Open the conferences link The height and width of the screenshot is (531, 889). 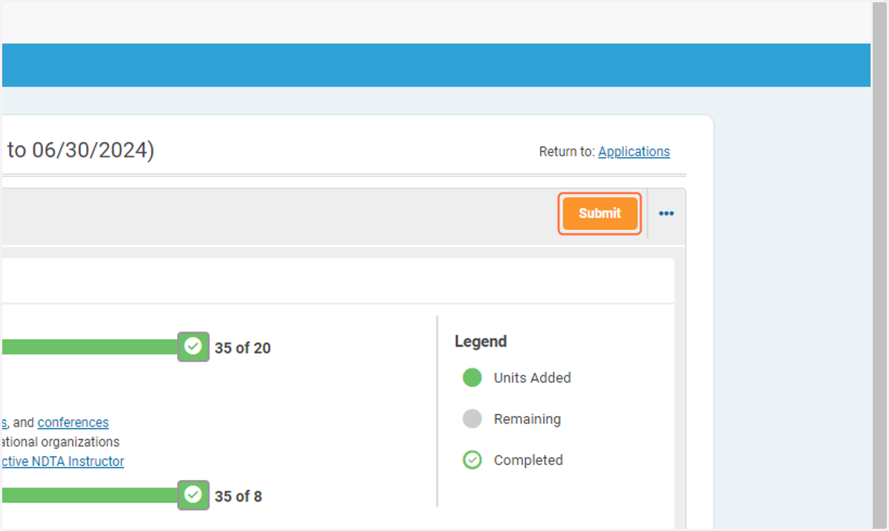click(x=73, y=422)
